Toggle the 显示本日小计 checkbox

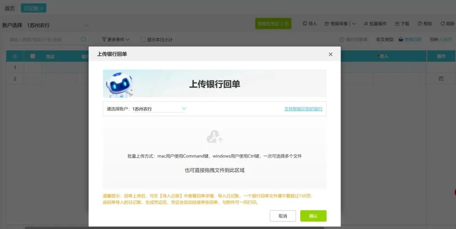143,40
